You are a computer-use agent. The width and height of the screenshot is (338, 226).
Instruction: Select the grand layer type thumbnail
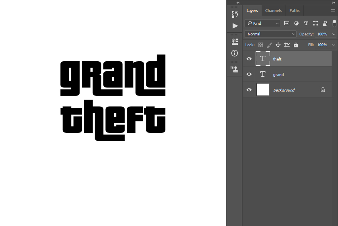tap(263, 74)
